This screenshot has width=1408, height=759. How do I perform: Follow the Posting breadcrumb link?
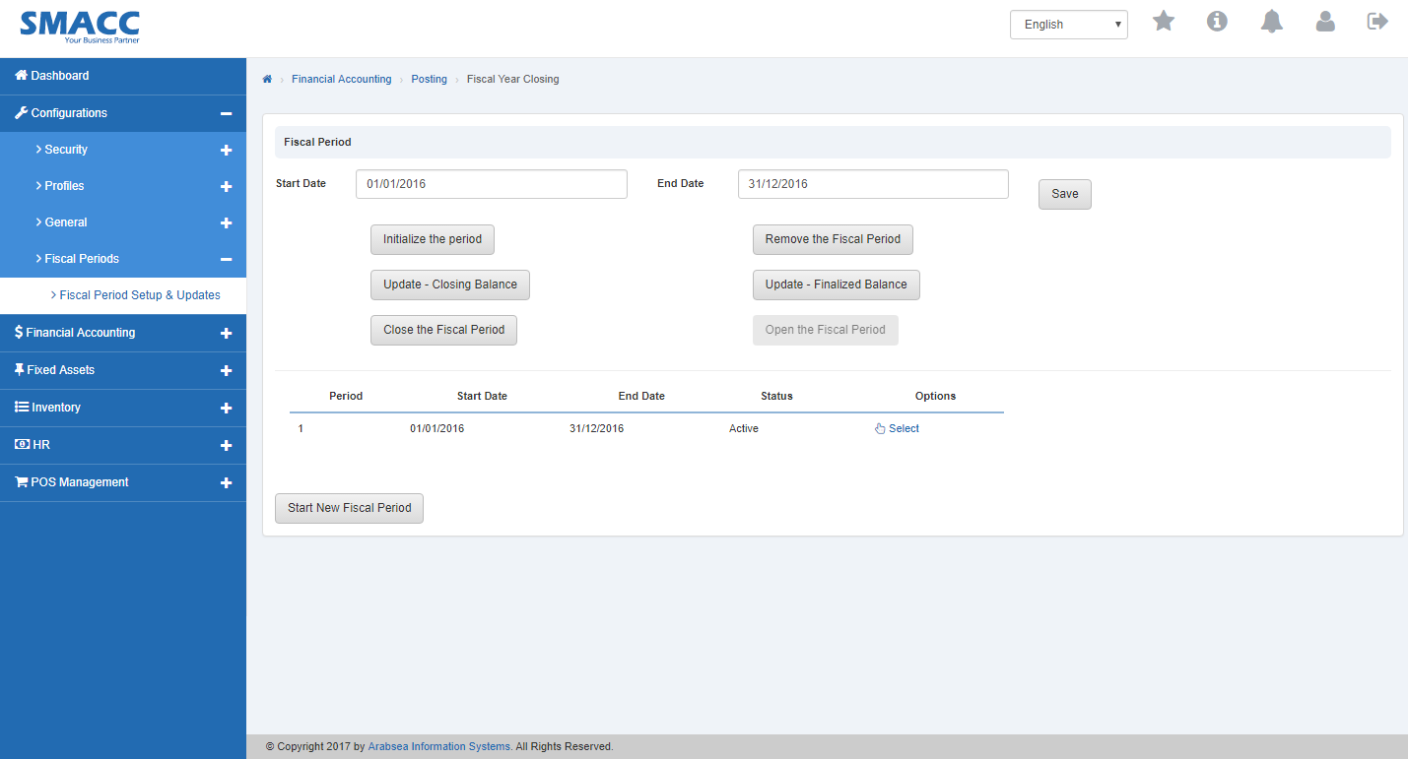(x=429, y=79)
